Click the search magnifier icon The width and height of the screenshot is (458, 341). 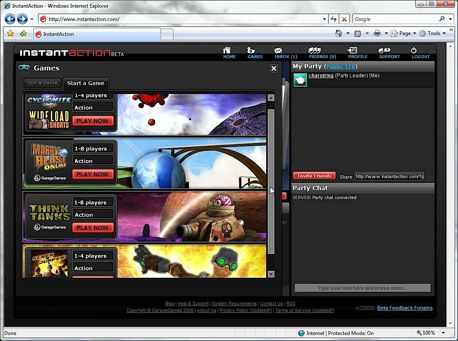click(x=442, y=19)
